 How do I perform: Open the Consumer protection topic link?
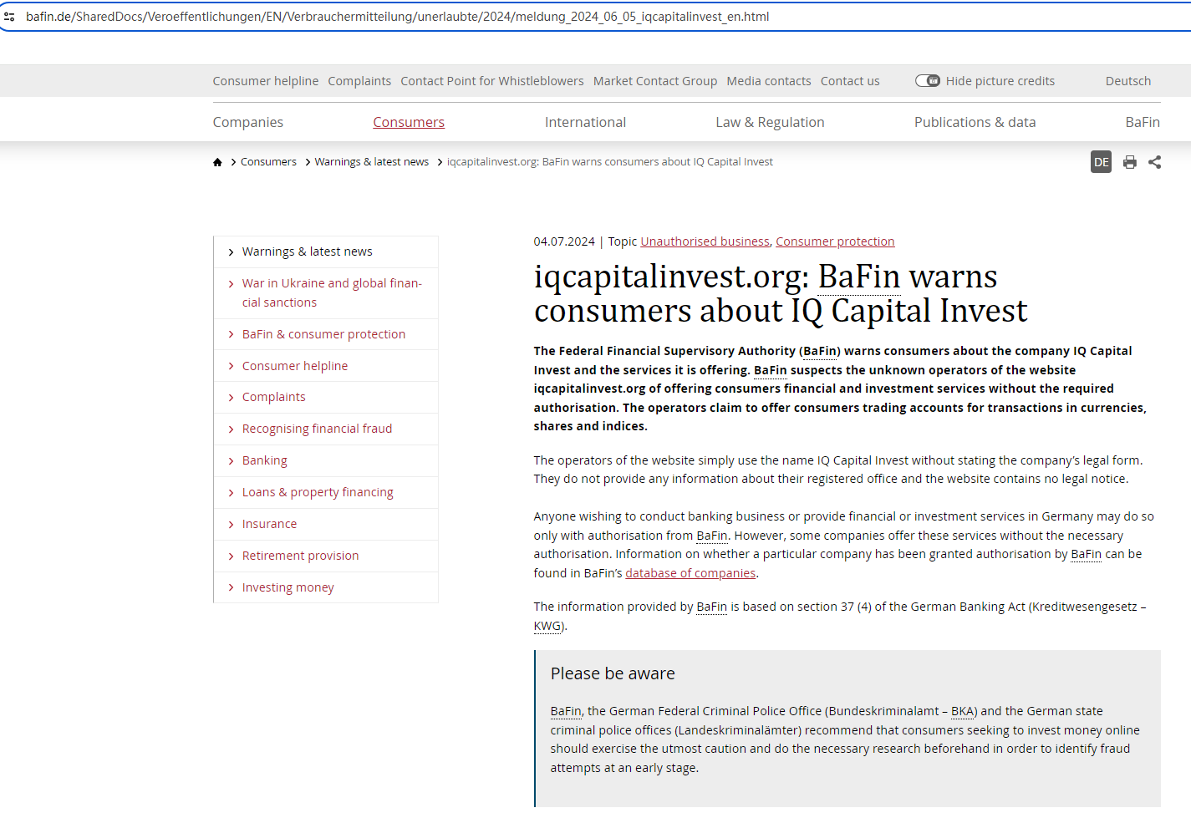[x=835, y=241]
